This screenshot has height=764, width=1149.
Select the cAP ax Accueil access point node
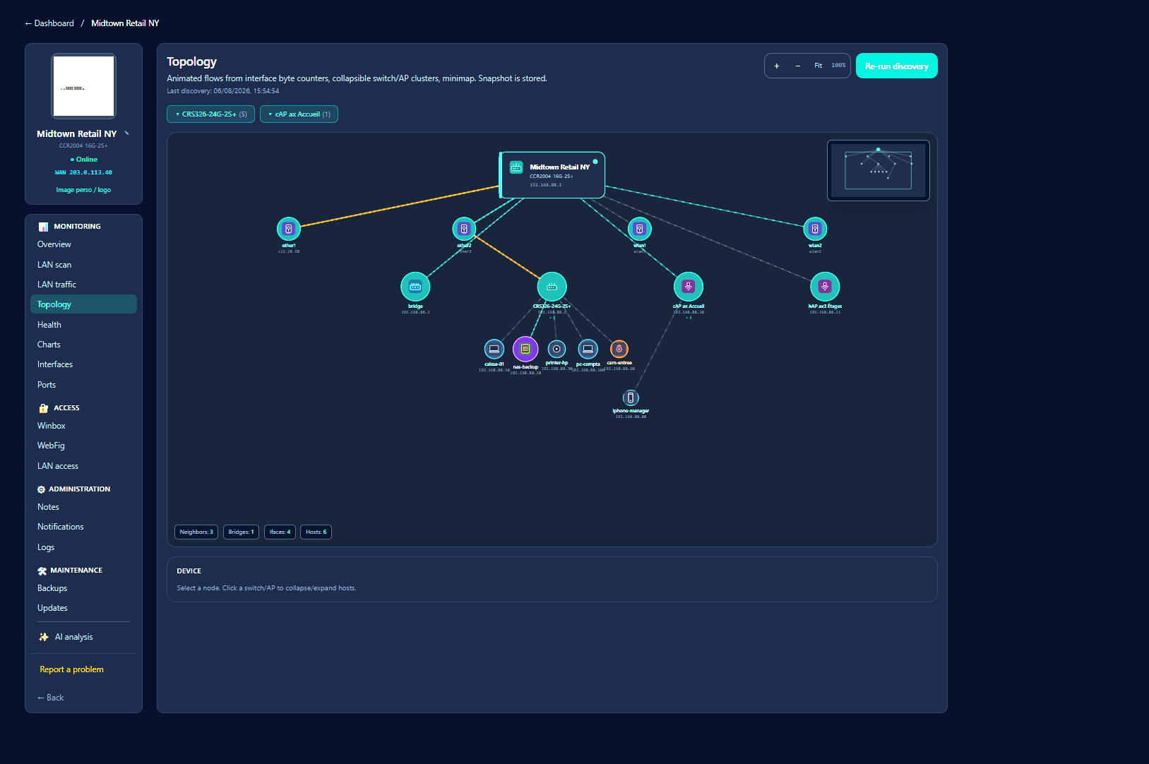(689, 287)
